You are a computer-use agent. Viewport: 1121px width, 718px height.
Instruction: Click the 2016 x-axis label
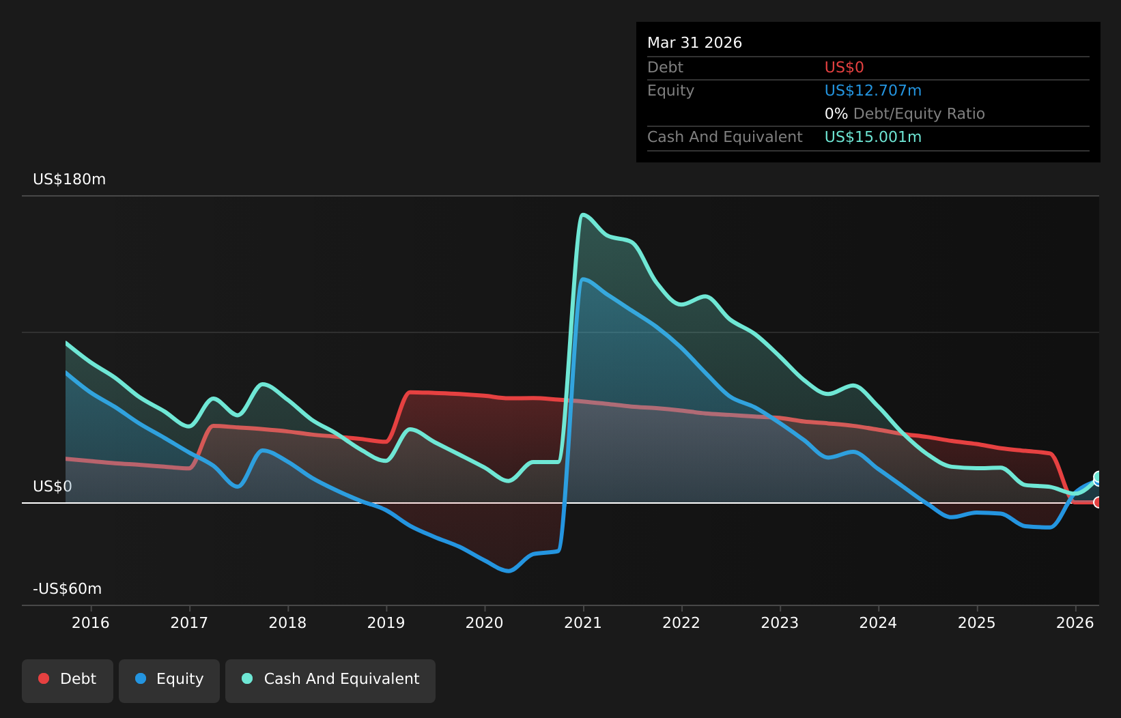click(91, 623)
